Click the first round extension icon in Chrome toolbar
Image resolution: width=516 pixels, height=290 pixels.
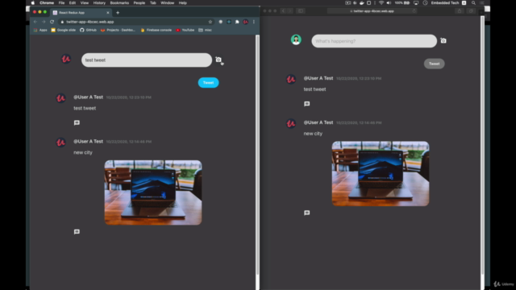click(220, 22)
